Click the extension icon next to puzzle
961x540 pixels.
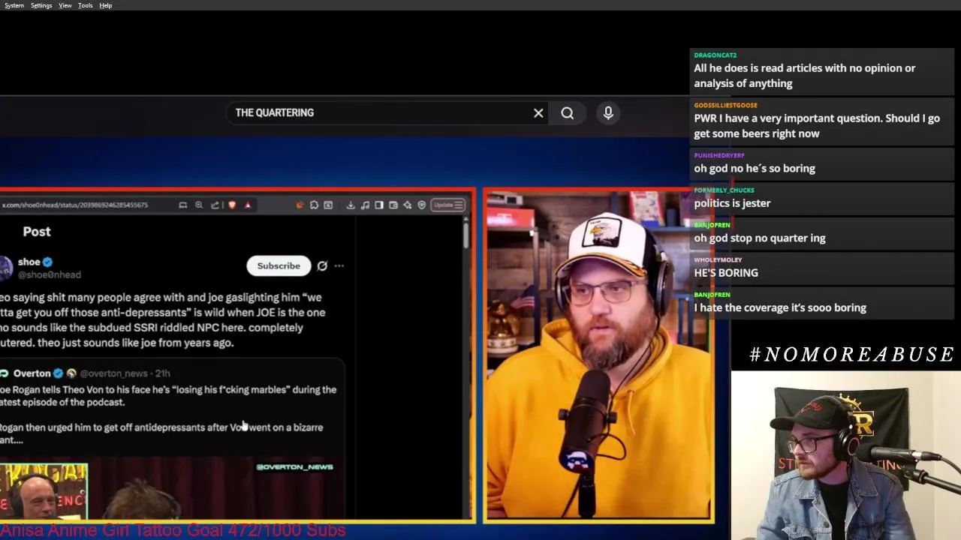pyautogui.click(x=328, y=205)
